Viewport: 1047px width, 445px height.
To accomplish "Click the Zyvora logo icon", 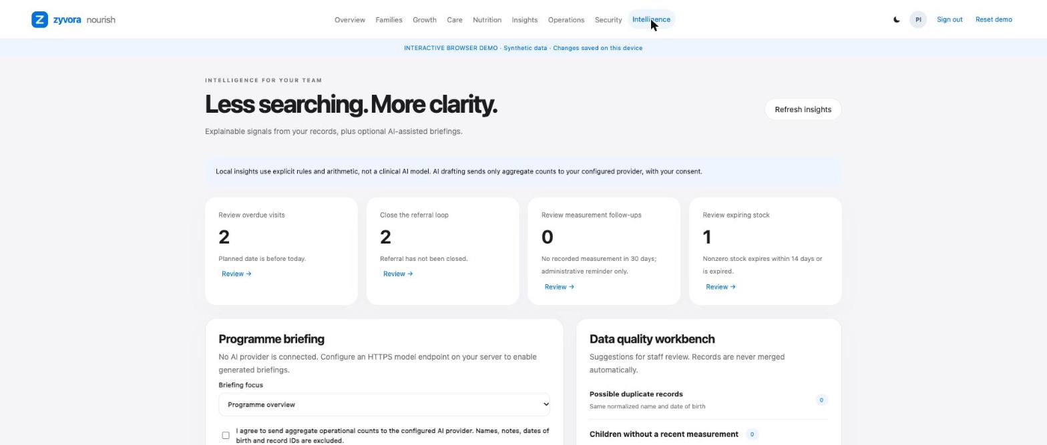I will (39, 19).
